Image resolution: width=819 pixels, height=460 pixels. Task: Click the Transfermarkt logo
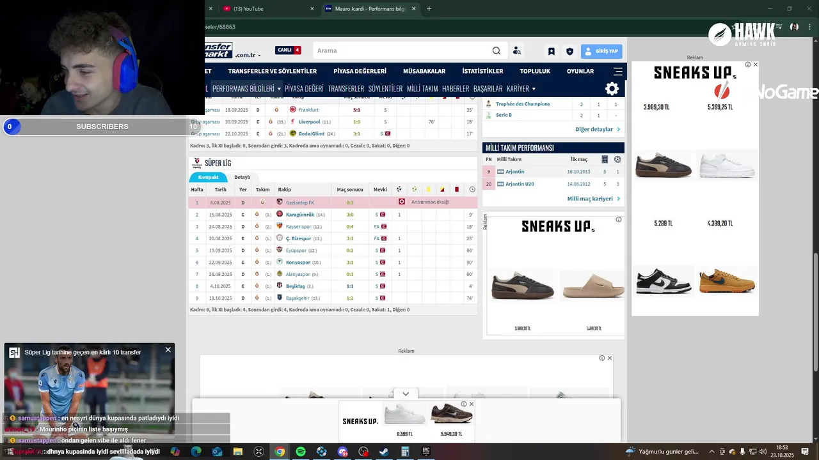click(219, 50)
